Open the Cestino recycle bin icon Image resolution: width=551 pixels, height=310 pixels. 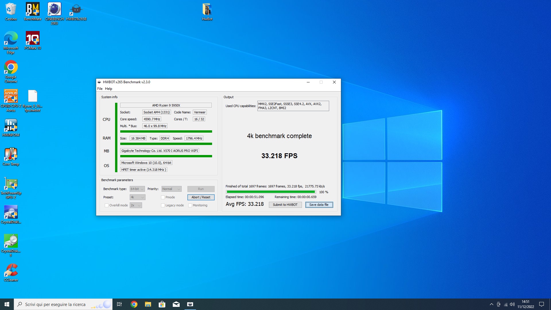[11, 12]
